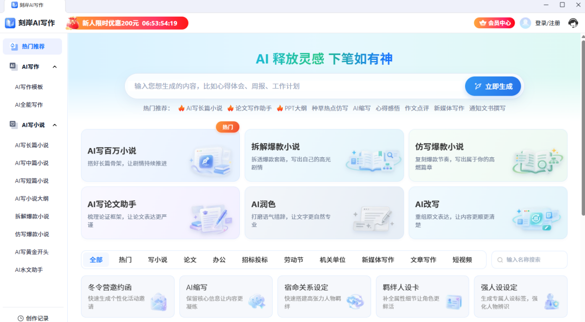The height and width of the screenshot is (322, 585).
Task: Click the red envelope promo icon
Action: 73,23
